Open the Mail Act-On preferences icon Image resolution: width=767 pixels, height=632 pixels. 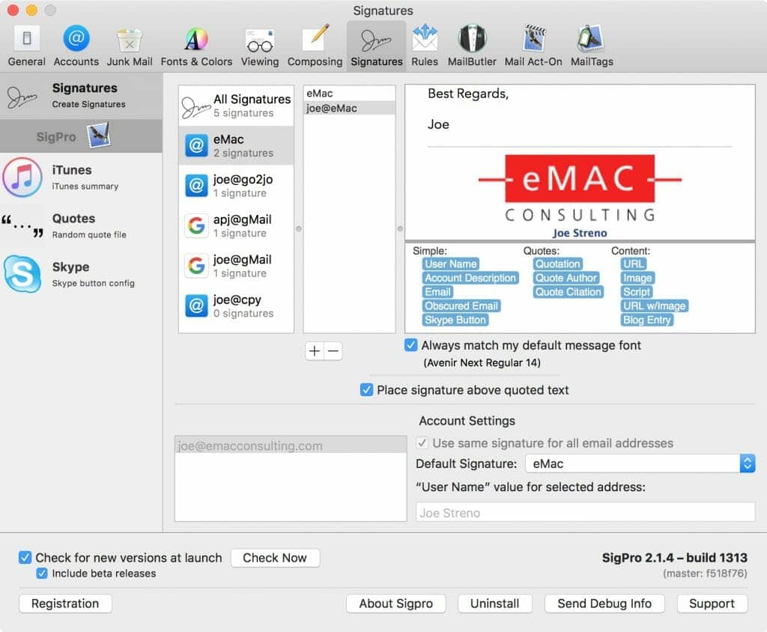tap(533, 46)
